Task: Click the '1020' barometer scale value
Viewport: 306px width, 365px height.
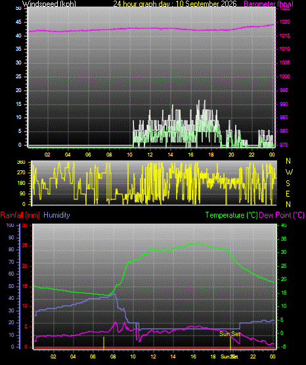Action: click(x=284, y=22)
